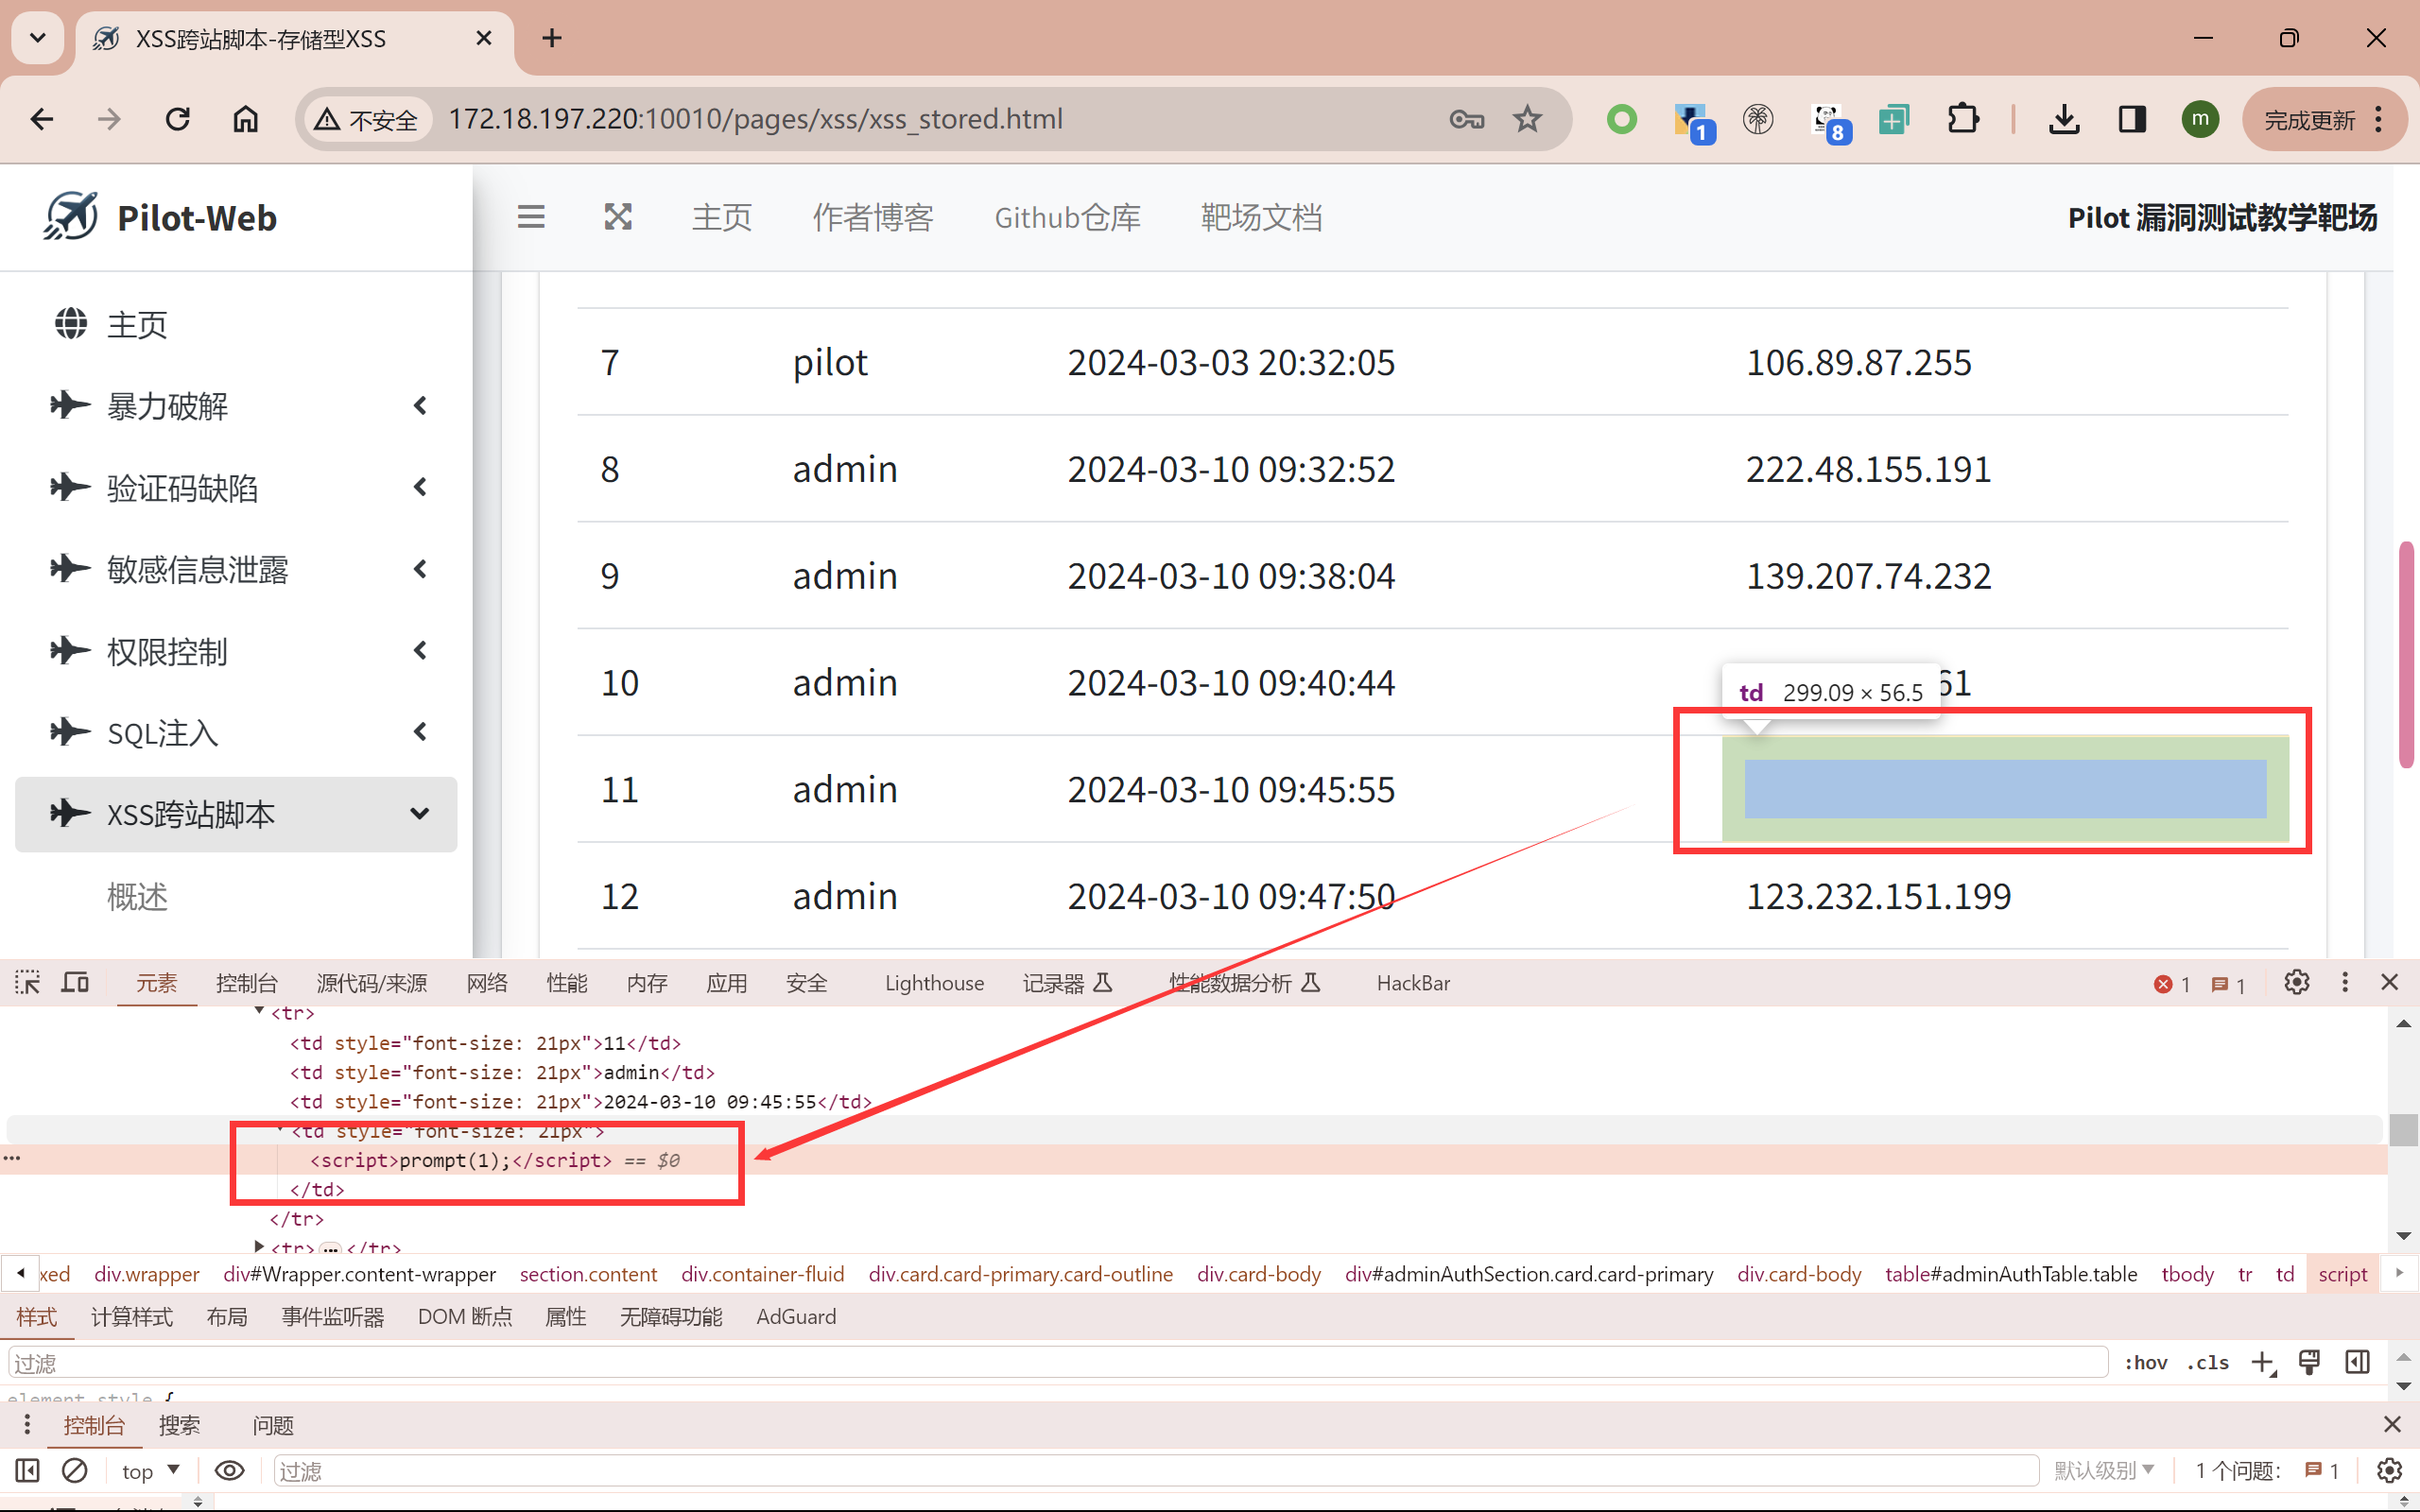Open DevTools settings gear icon

point(2296,983)
